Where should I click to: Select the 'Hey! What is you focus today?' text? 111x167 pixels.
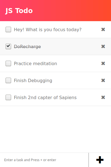pyautogui.click(x=48, y=30)
